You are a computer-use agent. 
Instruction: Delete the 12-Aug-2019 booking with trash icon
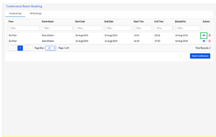[x=210, y=41]
